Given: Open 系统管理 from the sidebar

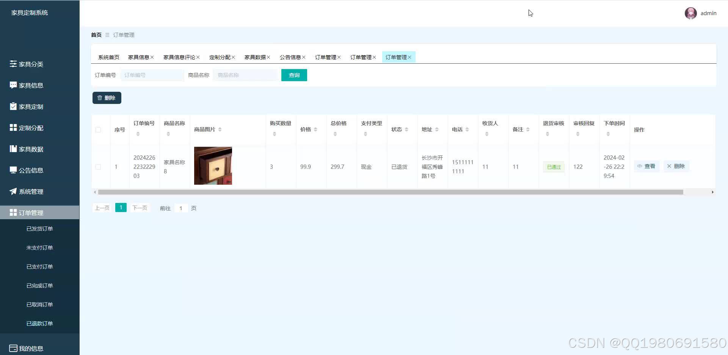Looking at the screenshot, I should coord(30,192).
